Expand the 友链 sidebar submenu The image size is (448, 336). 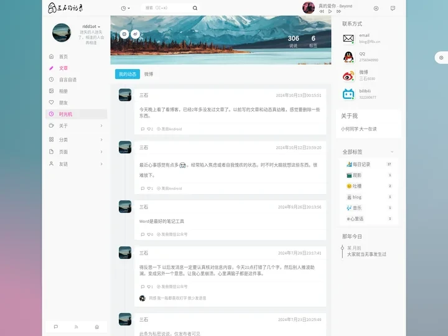77,164
